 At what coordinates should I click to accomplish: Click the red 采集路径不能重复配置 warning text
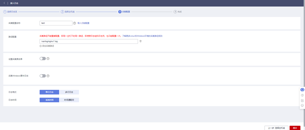[x=81, y=36]
